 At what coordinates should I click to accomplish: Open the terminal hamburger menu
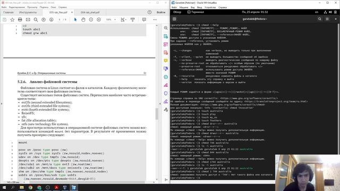click(x=327, y=19)
